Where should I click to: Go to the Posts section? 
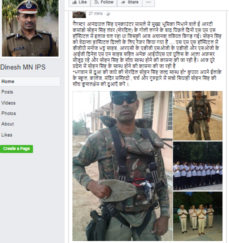[x=7, y=92]
